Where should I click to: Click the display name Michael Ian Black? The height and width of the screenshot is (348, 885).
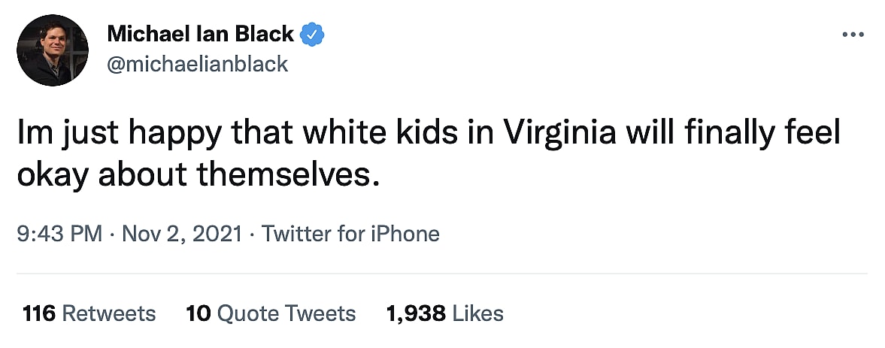[201, 34]
